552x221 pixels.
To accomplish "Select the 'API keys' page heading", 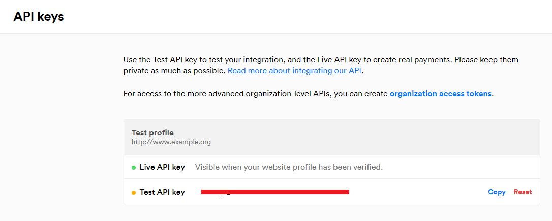I will click(x=39, y=17).
